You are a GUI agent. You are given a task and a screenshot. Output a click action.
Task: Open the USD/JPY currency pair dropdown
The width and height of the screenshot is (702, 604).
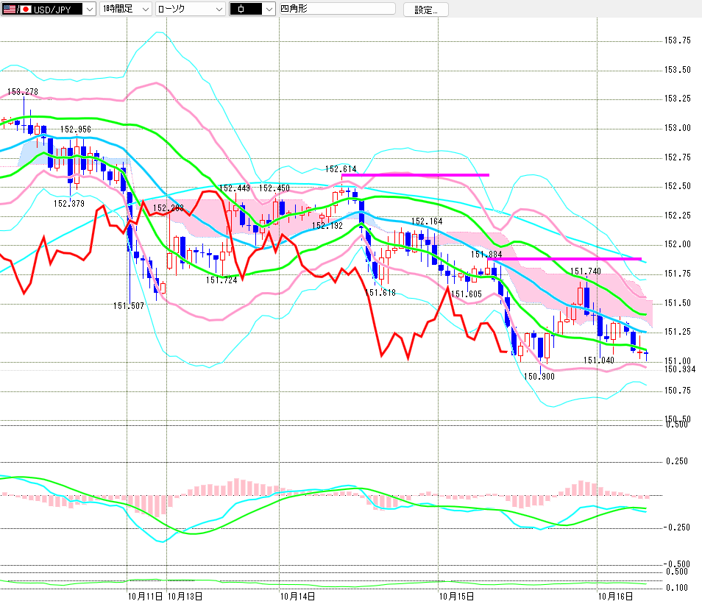(x=89, y=10)
